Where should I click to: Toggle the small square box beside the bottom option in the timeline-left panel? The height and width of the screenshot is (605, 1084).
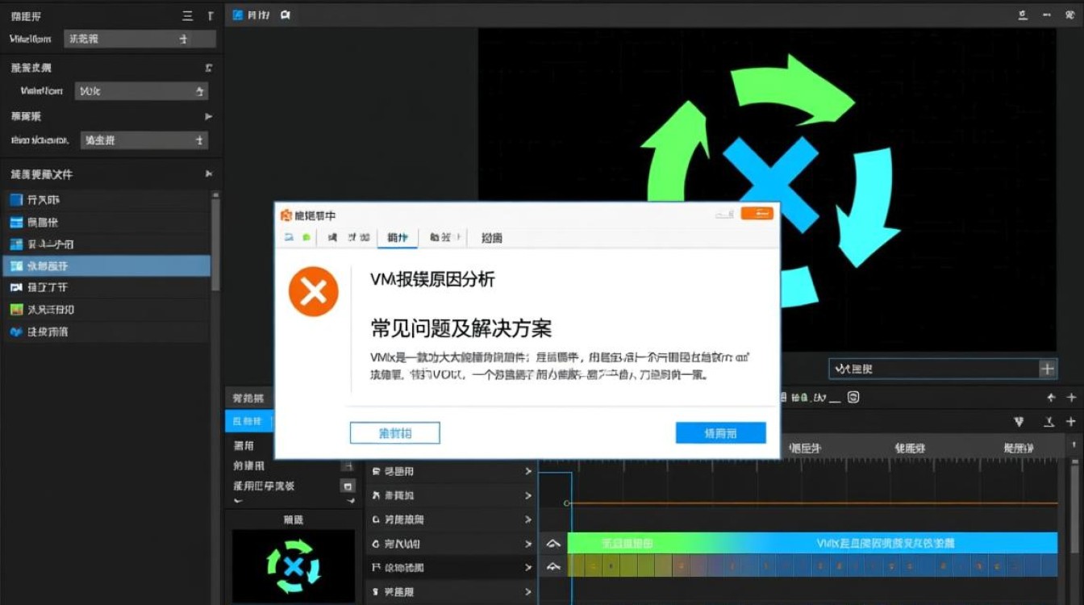coord(348,486)
